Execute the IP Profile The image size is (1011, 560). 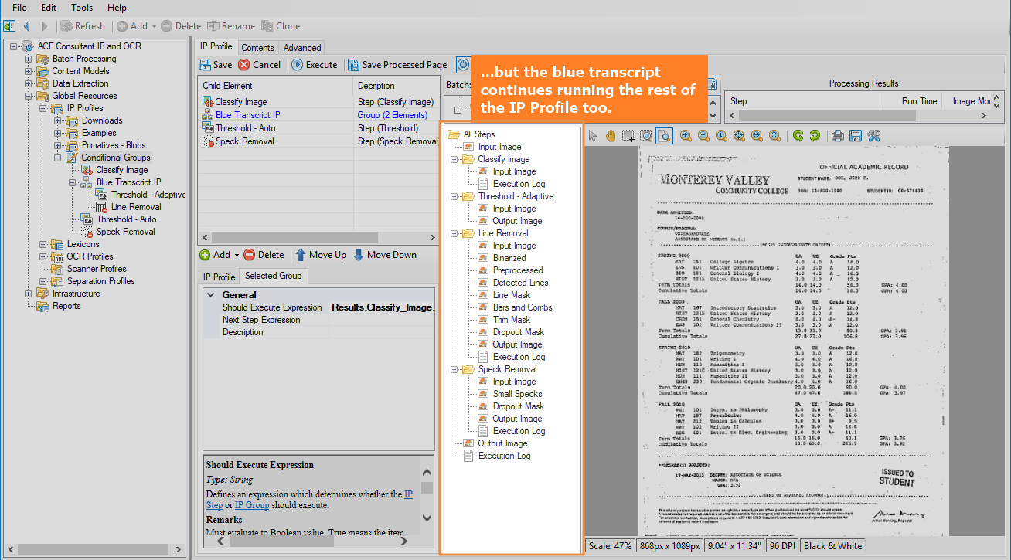coord(314,65)
